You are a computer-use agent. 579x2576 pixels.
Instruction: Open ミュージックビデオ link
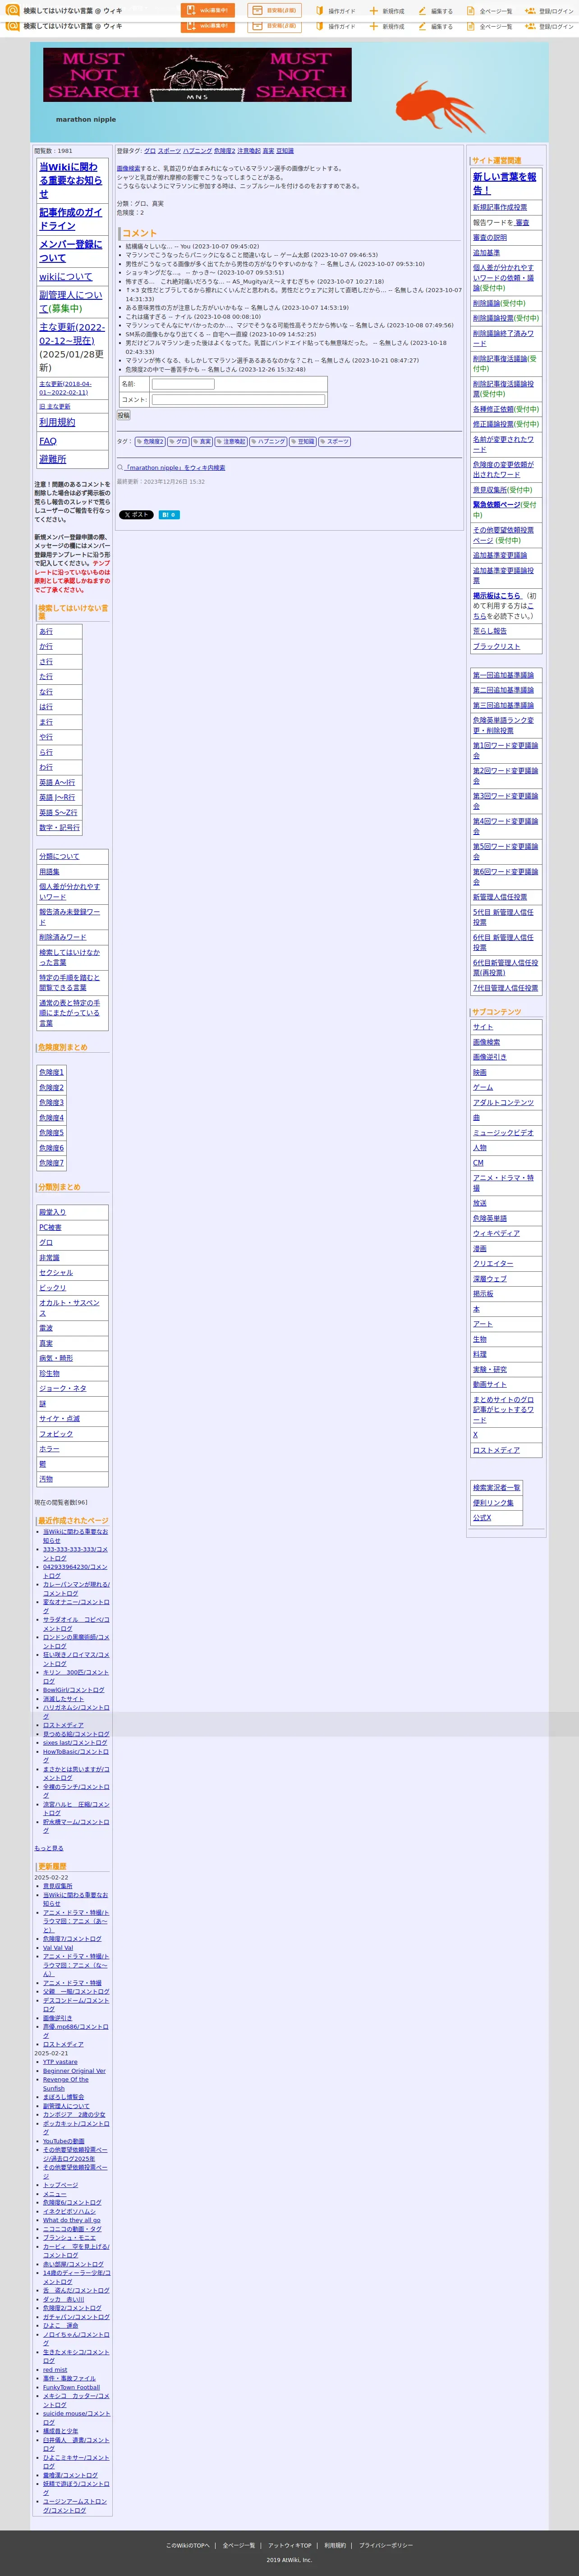[503, 1133]
